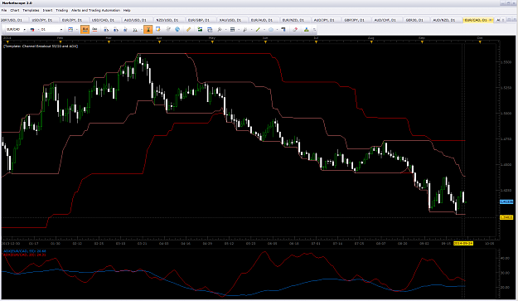518x301 pixels.
Task: Switch to the EUR/GBP, D1 chart tab
Action: pos(199,20)
